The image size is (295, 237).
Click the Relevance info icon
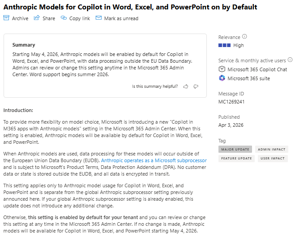click(x=244, y=37)
